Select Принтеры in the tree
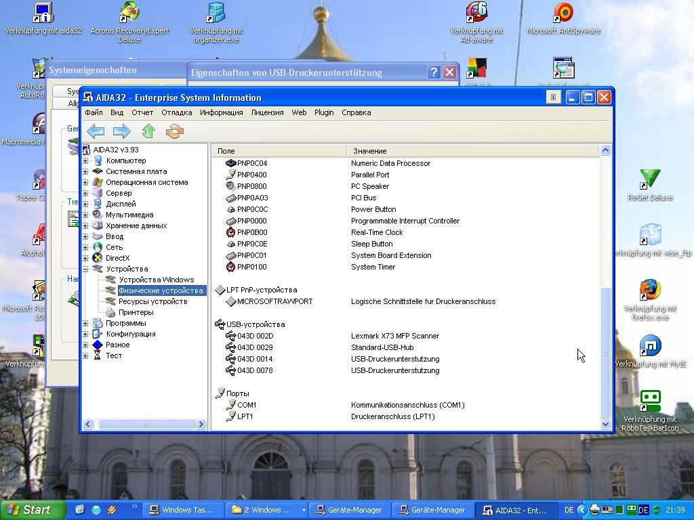Screen dimensions: 694x520 (x=136, y=312)
